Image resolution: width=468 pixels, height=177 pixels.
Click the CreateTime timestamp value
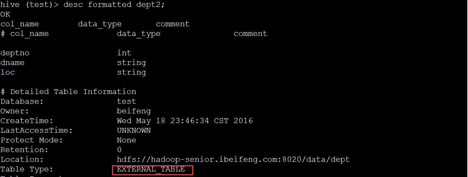pyautogui.click(x=185, y=121)
